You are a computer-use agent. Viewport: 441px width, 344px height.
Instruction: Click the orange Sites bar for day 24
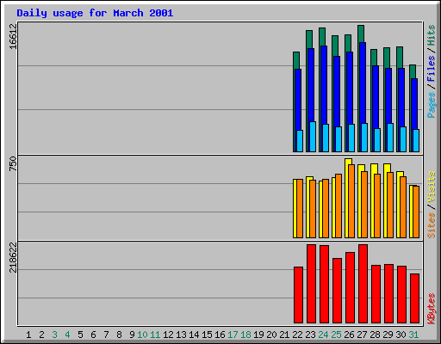coord(326,209)
